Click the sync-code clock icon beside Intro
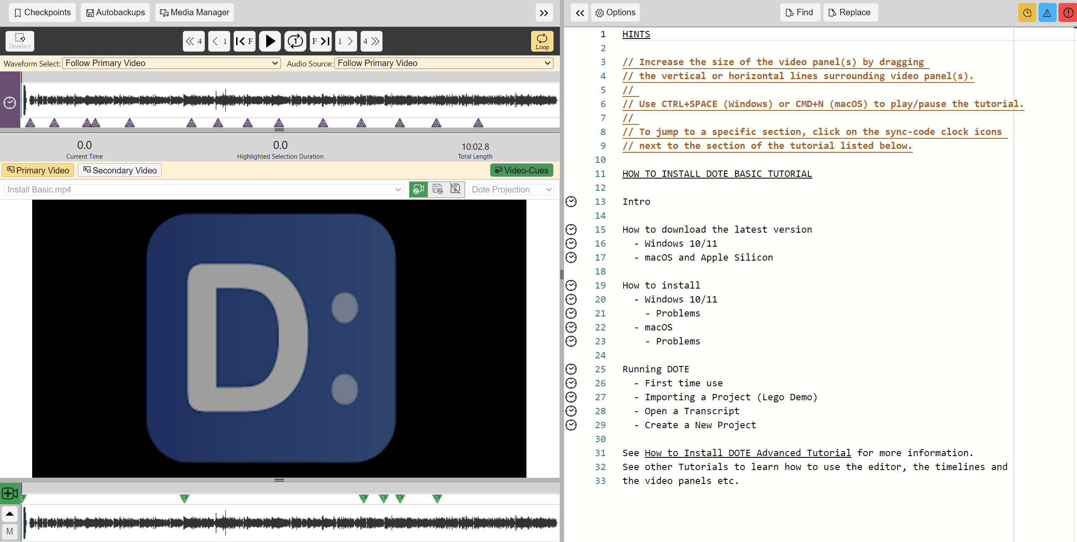Screen dimensions: 1077x542 571,202
